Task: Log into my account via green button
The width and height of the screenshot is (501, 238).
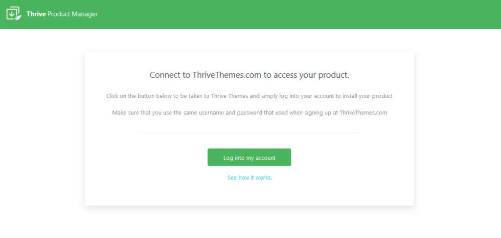Action: [x=249, y=157]
